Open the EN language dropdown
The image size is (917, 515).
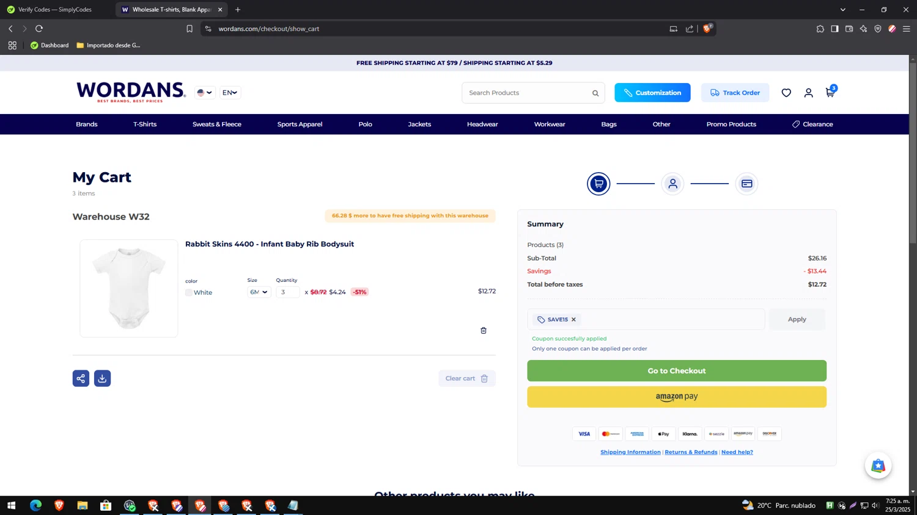tap(230, 93)
